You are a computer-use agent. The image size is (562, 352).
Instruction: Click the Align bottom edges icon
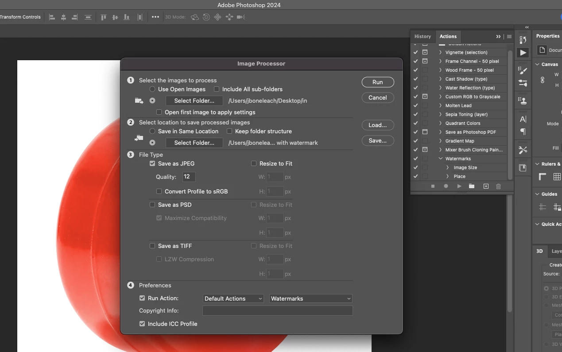[x=127, y=17]
